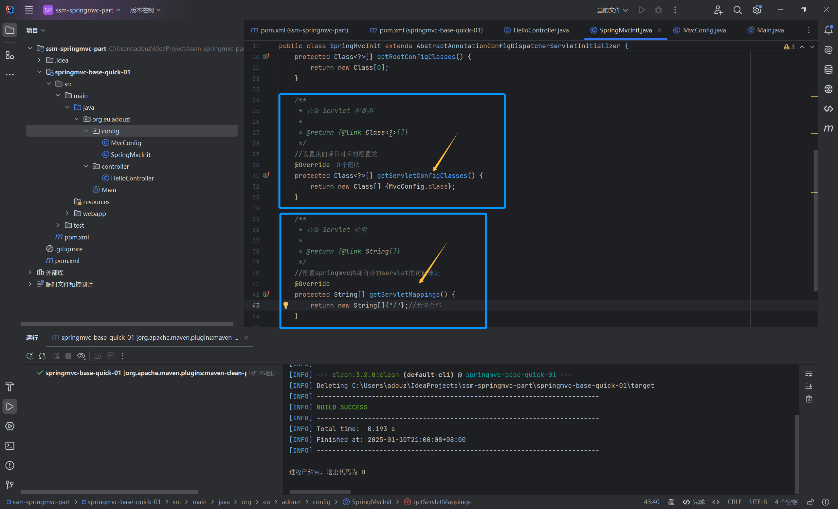Click the Build hammer icon
This screenshot has height=509, width=838.
click(x=10, y=387)
